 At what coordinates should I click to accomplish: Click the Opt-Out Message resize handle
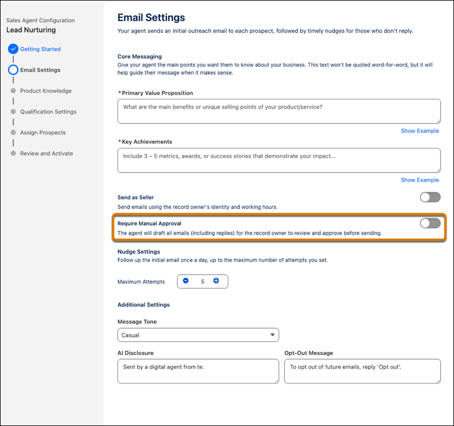coord(438,381)
